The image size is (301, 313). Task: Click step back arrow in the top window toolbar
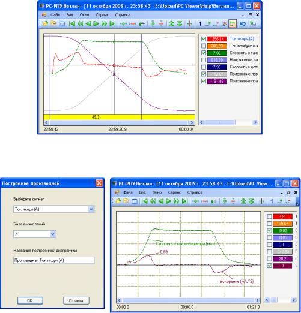pos(88,23)
